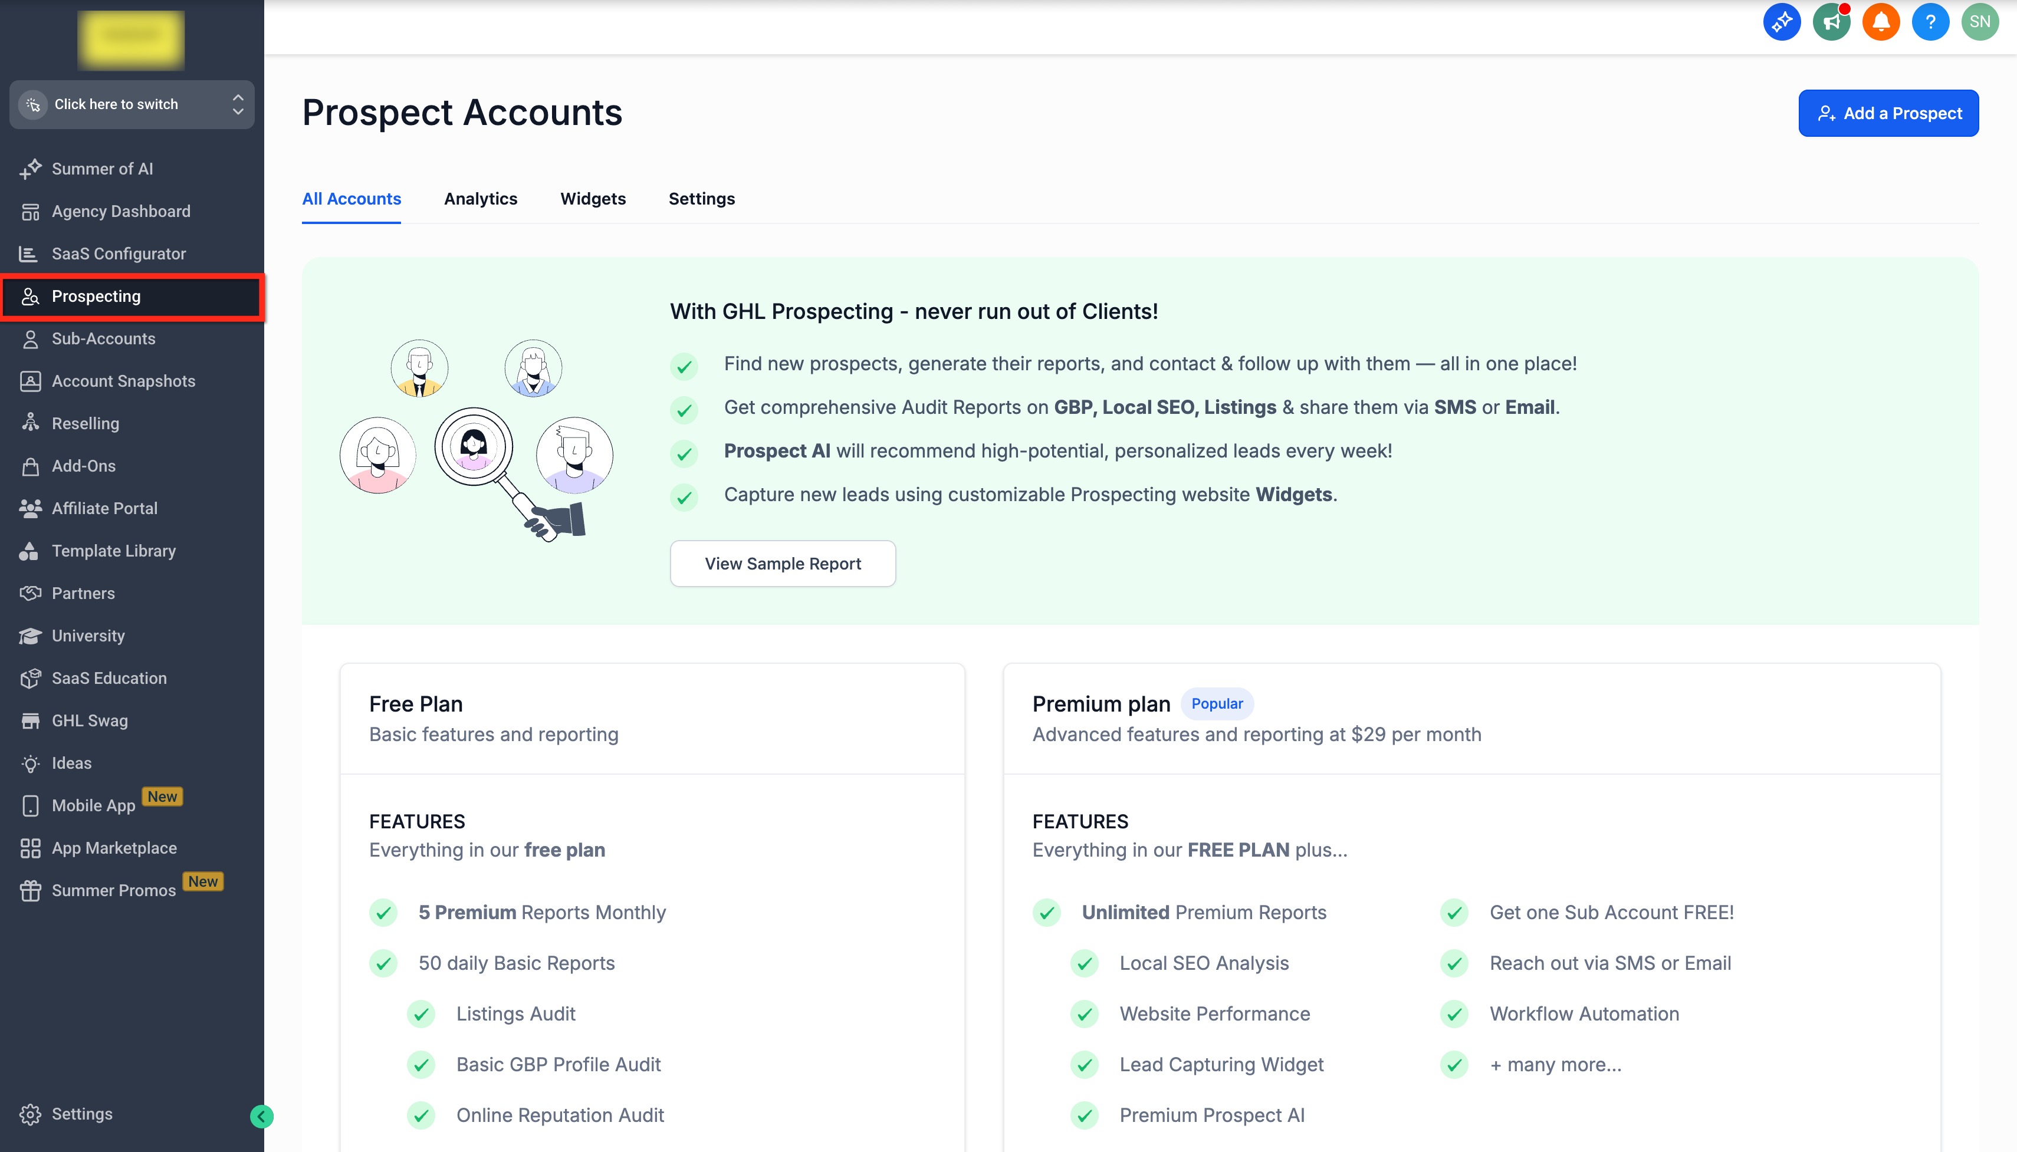Click the Mobile App phone icon
The image size is (2017, 1152).
point(30,805)
